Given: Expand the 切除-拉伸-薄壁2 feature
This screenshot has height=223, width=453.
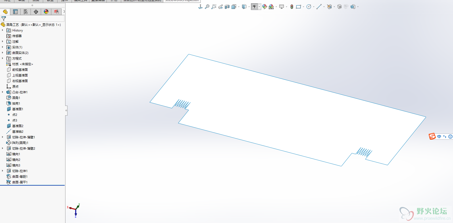Looking at the screenshot, I should click(3, 148).
